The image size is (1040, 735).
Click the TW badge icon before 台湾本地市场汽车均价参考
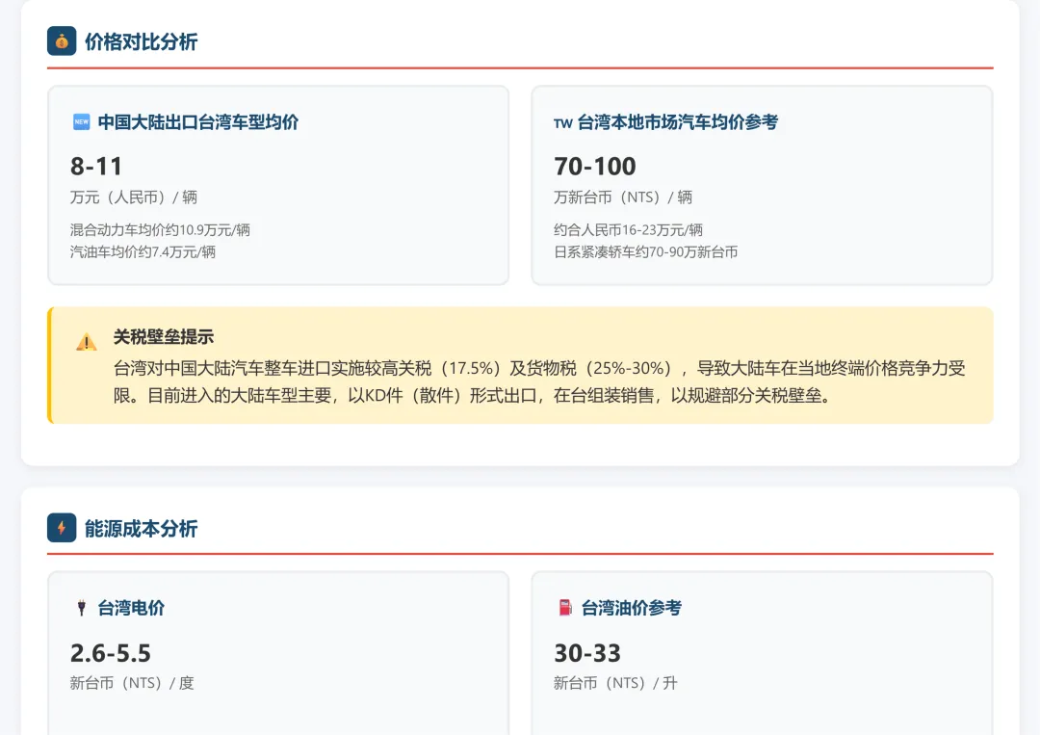(563, 122)
